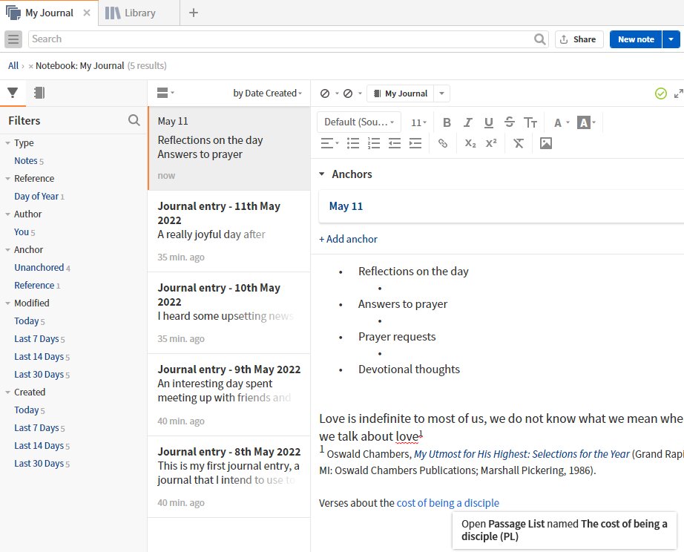Click the Share button
Image resolution: width=684 pixels, height=552 pixels.
[x=579, y=39]
